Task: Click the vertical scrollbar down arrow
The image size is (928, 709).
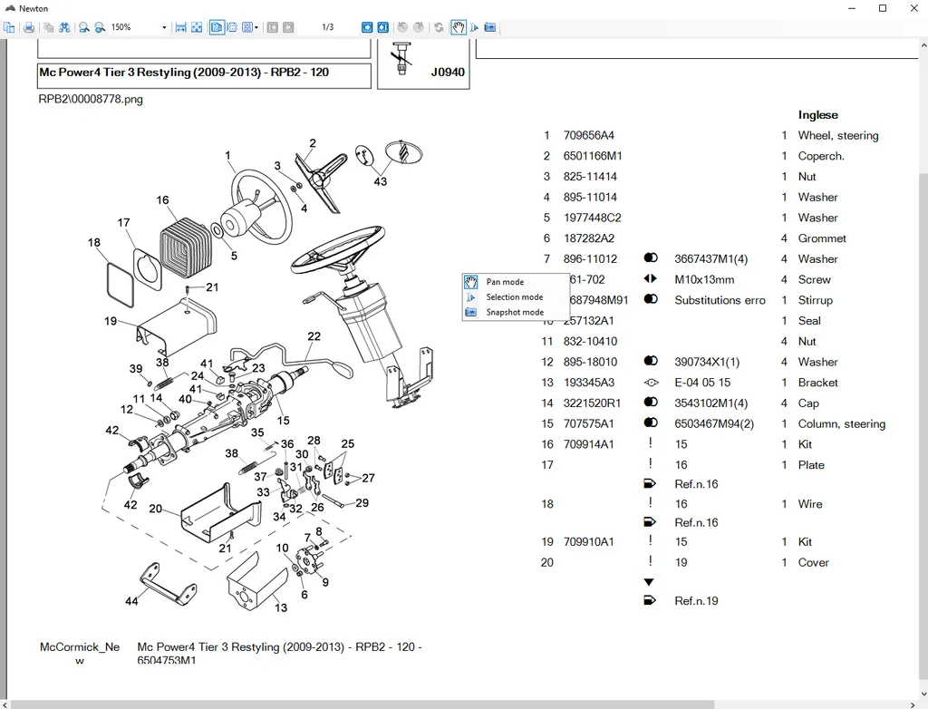Action: (x=923, y=694)
